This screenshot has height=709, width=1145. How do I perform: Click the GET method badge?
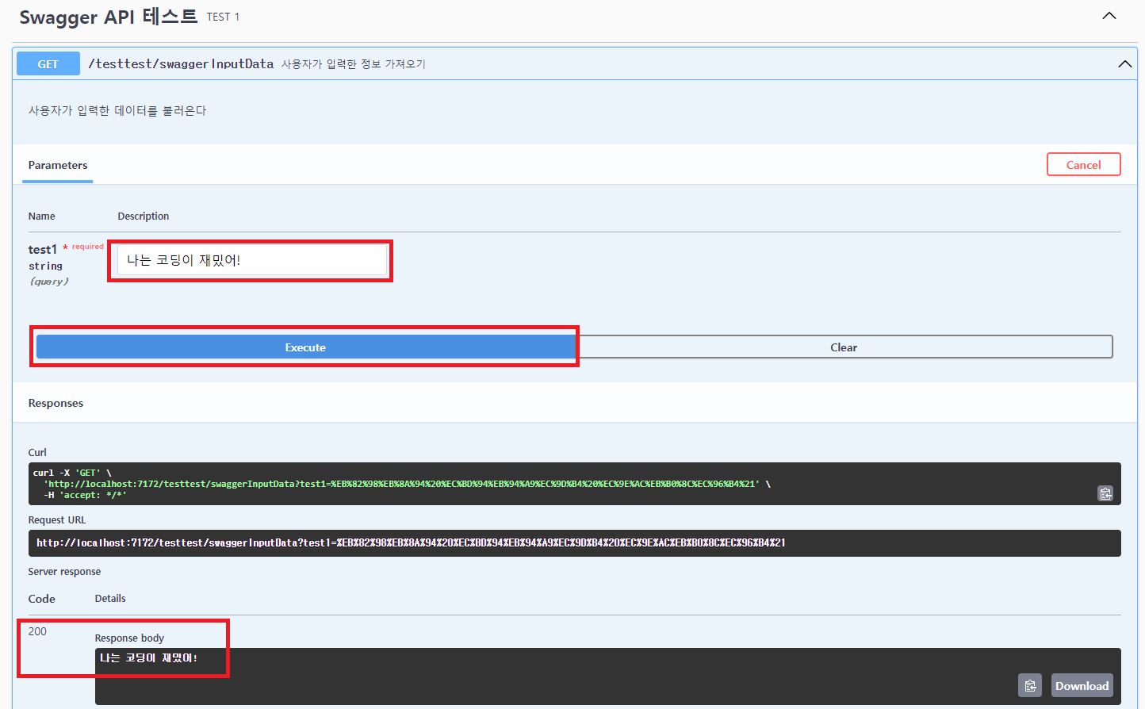pos(48,64)
